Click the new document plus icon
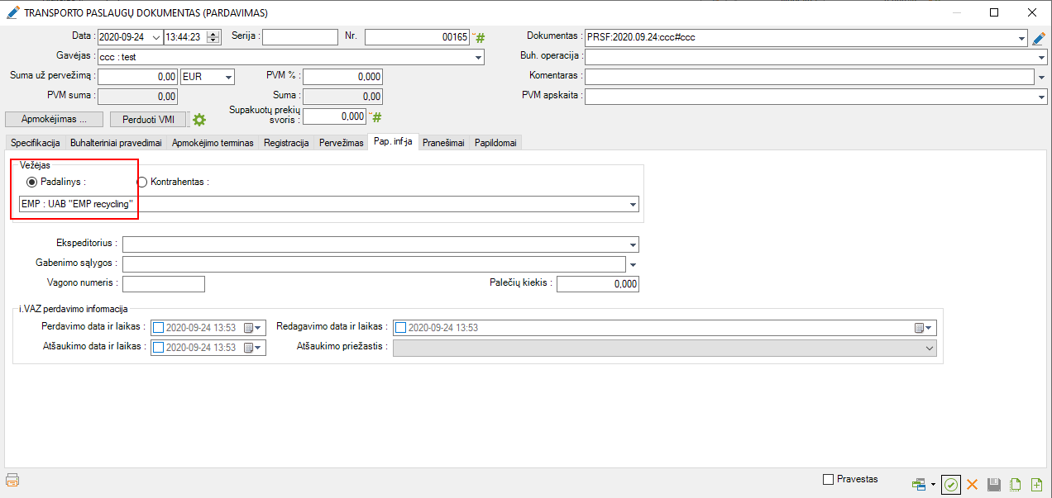Screen dimensions: 1052x498 click(1037, 485)
